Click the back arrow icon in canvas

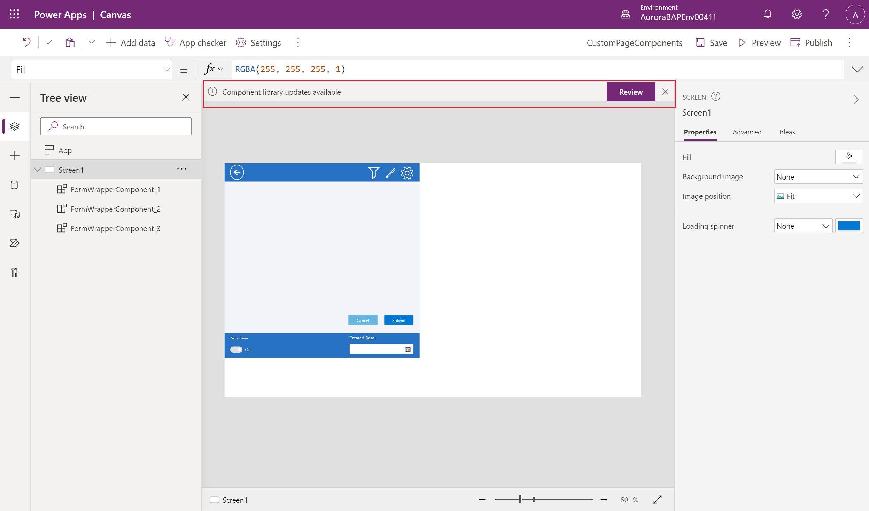(237, 173)
